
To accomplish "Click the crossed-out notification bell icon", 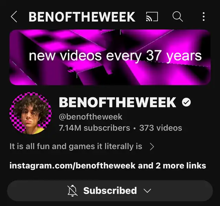I will [72, 191].
